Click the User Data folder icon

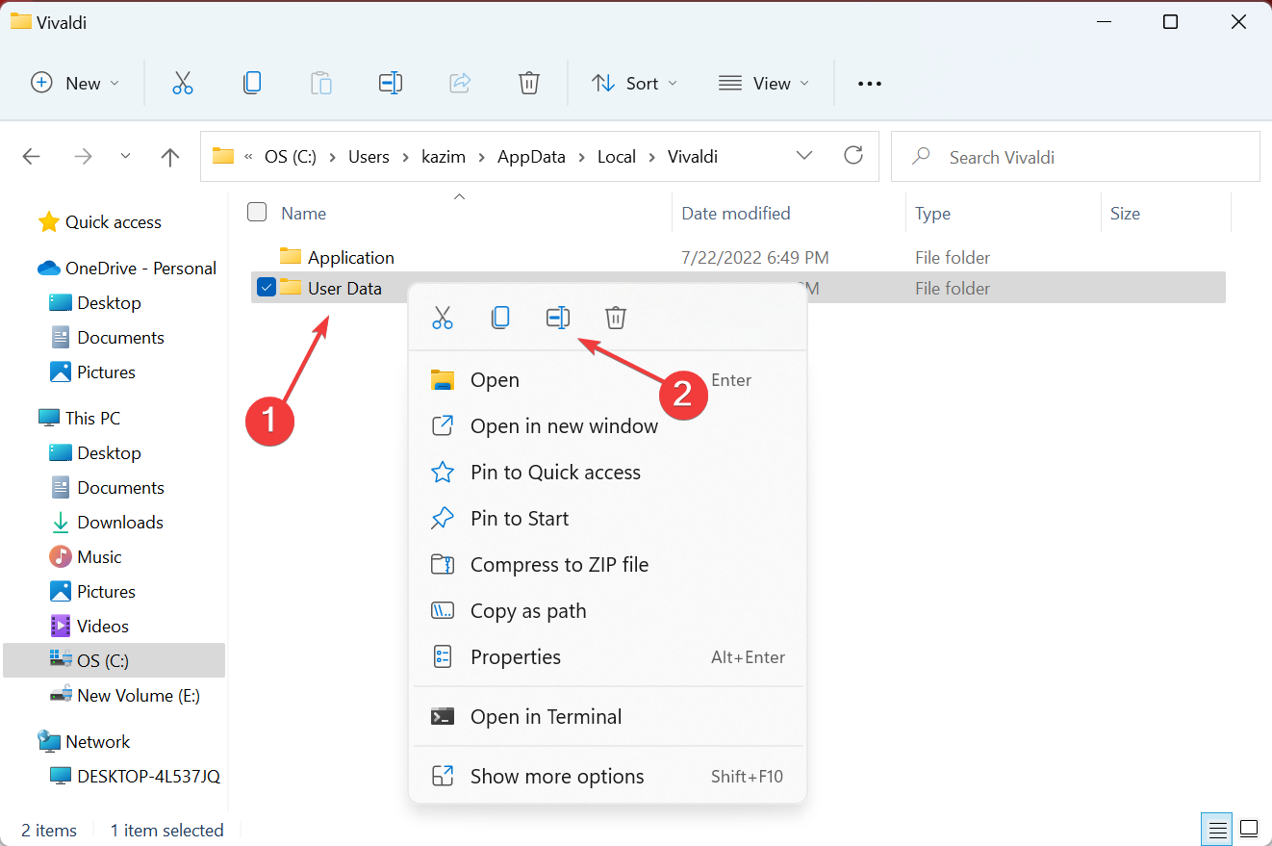coord(291,287)
